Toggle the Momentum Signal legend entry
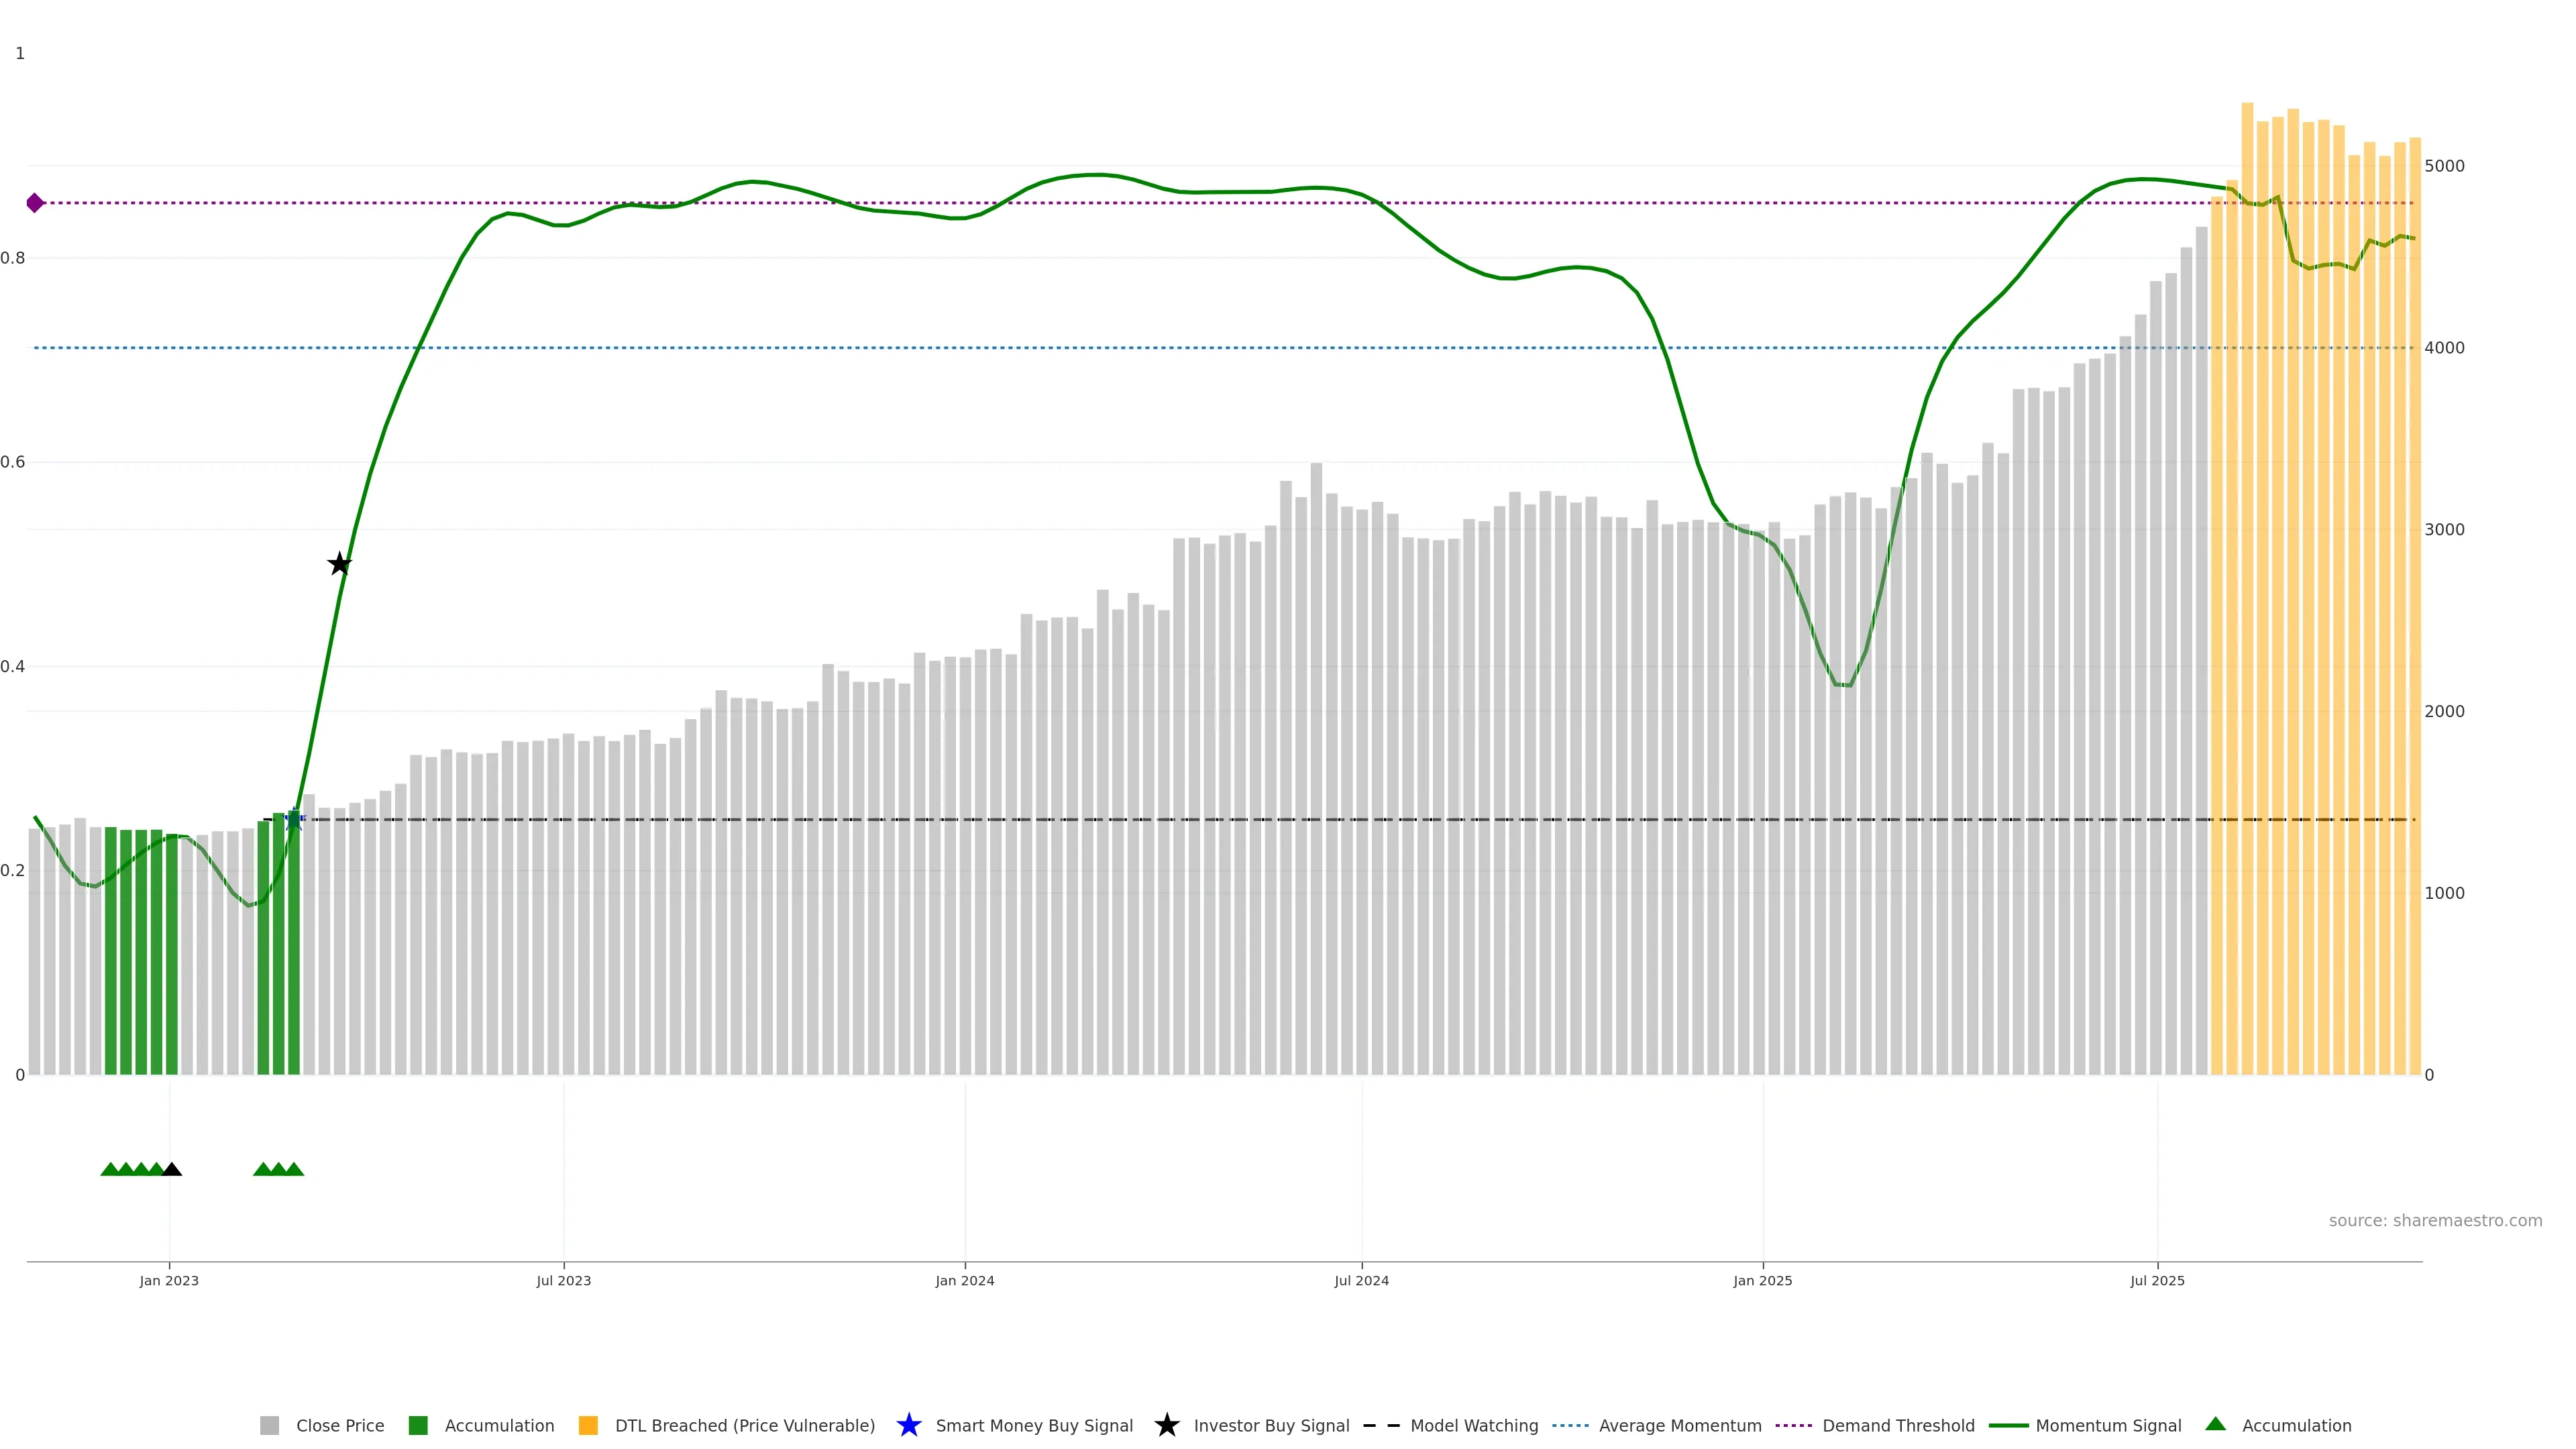 2108,1426
